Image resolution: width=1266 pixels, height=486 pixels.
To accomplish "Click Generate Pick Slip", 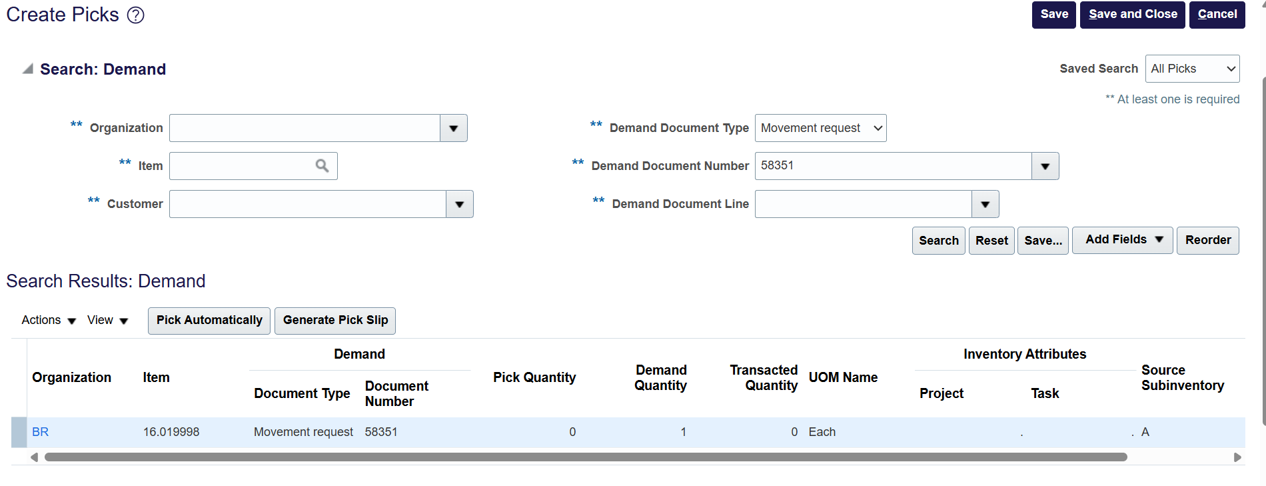I will pyautogui.click(x=335, y=321).
